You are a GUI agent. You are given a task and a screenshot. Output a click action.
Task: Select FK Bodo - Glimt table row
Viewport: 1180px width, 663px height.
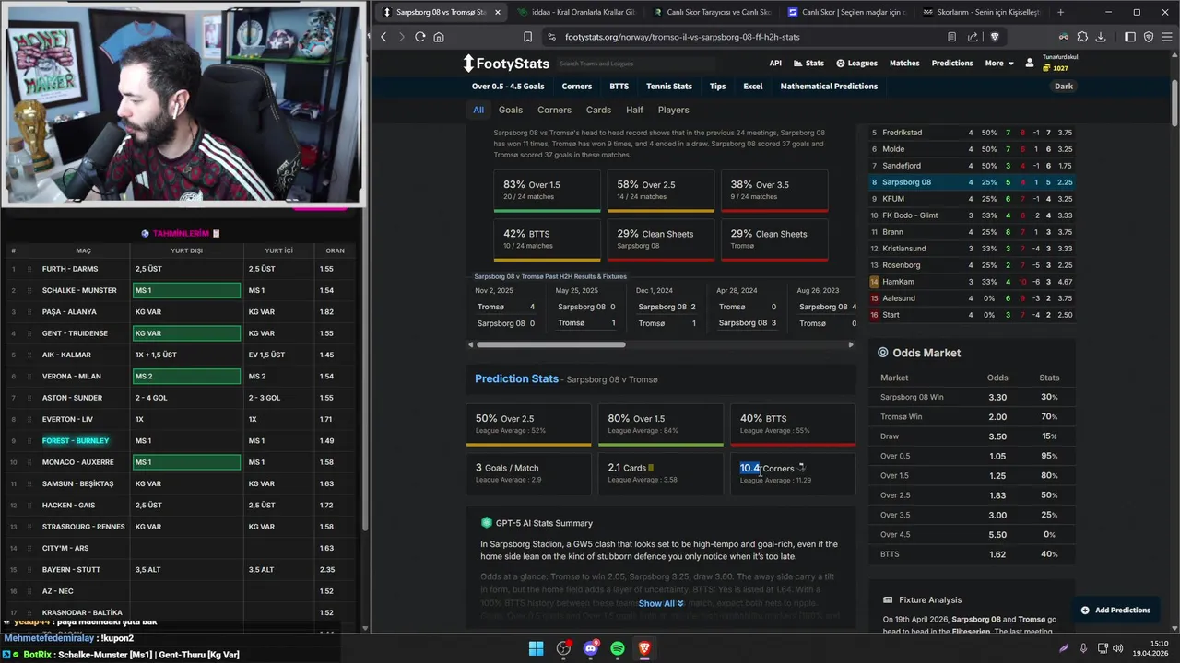tap(973, 215)
